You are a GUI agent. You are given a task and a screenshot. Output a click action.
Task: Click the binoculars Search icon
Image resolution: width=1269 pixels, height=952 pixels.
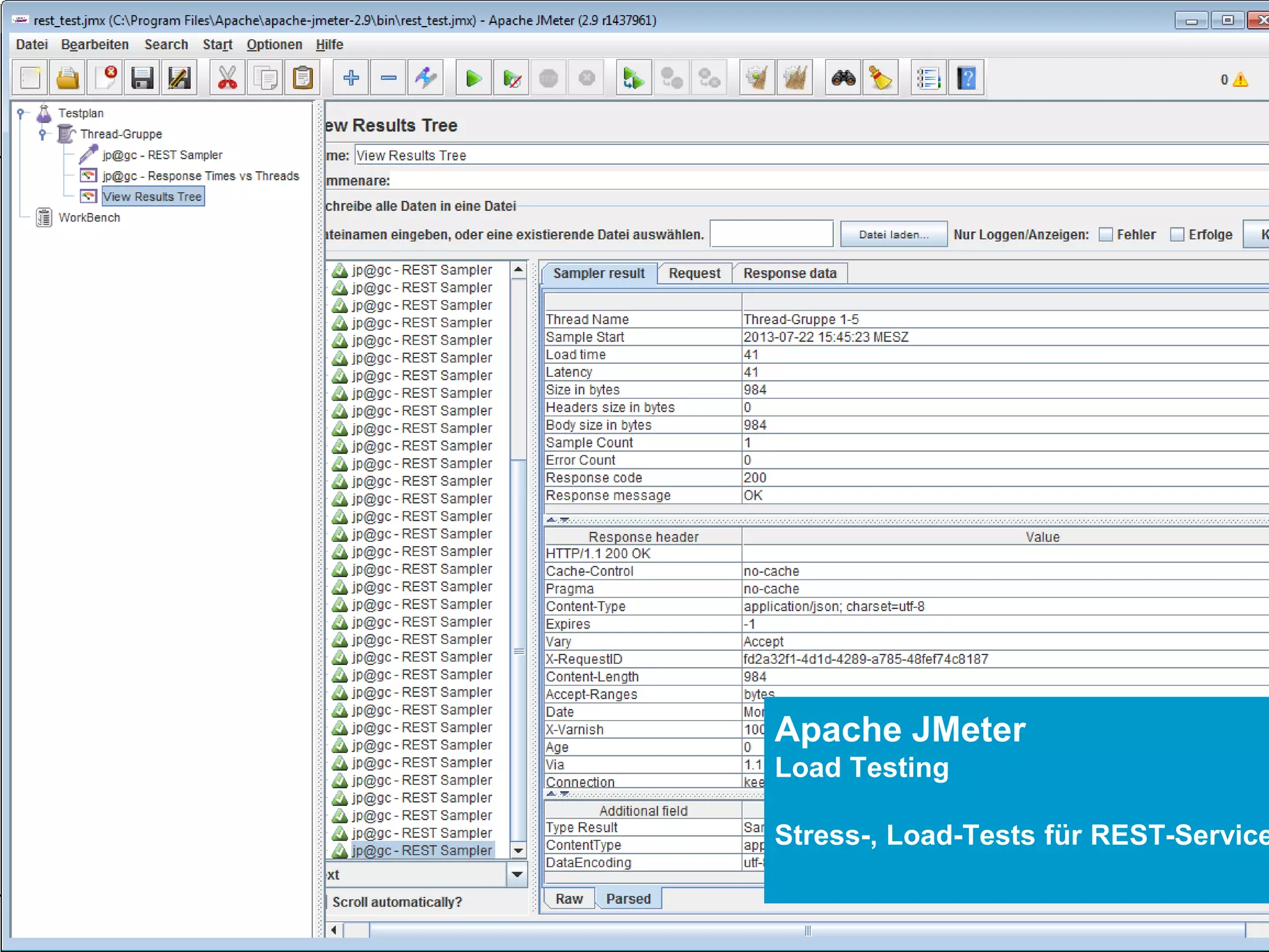(x=843, y=79)
